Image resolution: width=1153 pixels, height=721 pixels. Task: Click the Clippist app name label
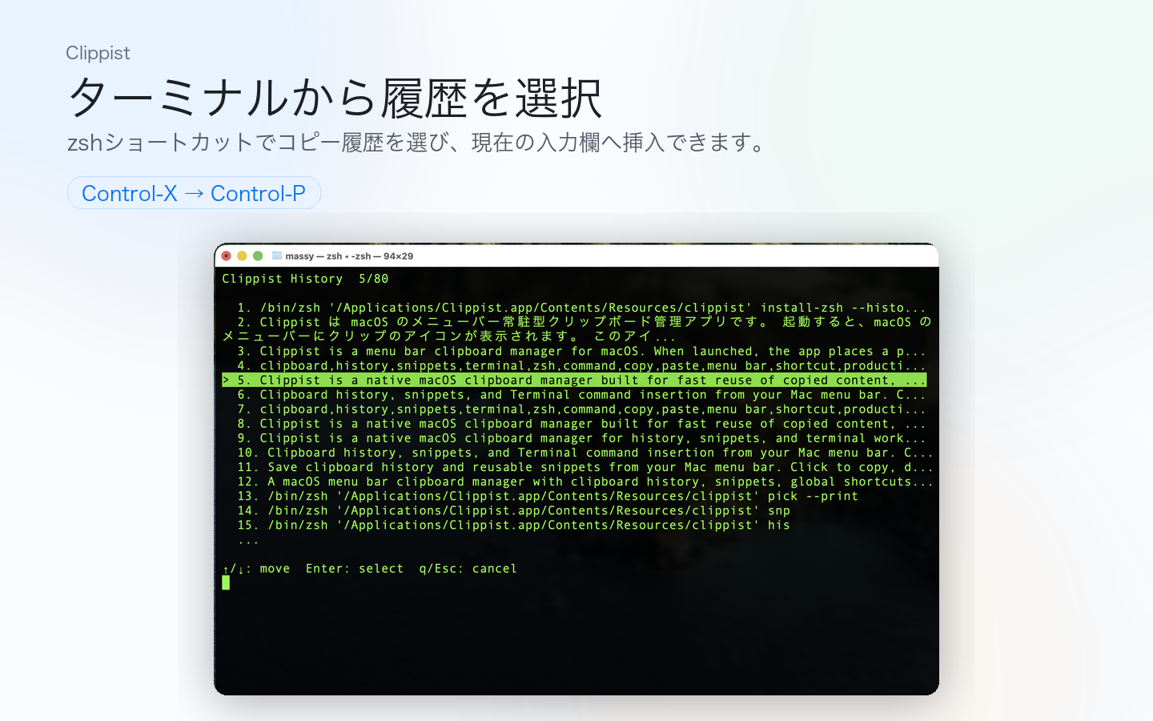[x=98, y=53]
